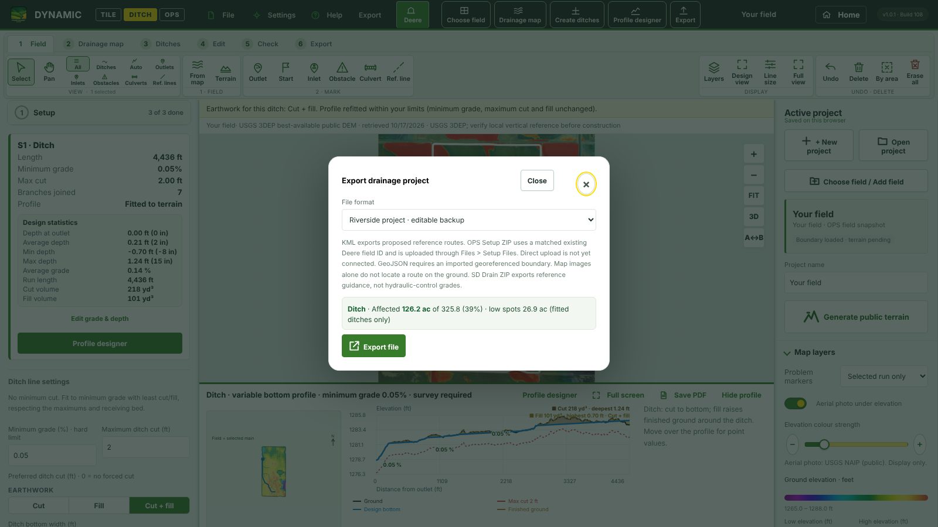Click the Export file button
This screenshot has height=527, width=938.
[x=373, y=346]
